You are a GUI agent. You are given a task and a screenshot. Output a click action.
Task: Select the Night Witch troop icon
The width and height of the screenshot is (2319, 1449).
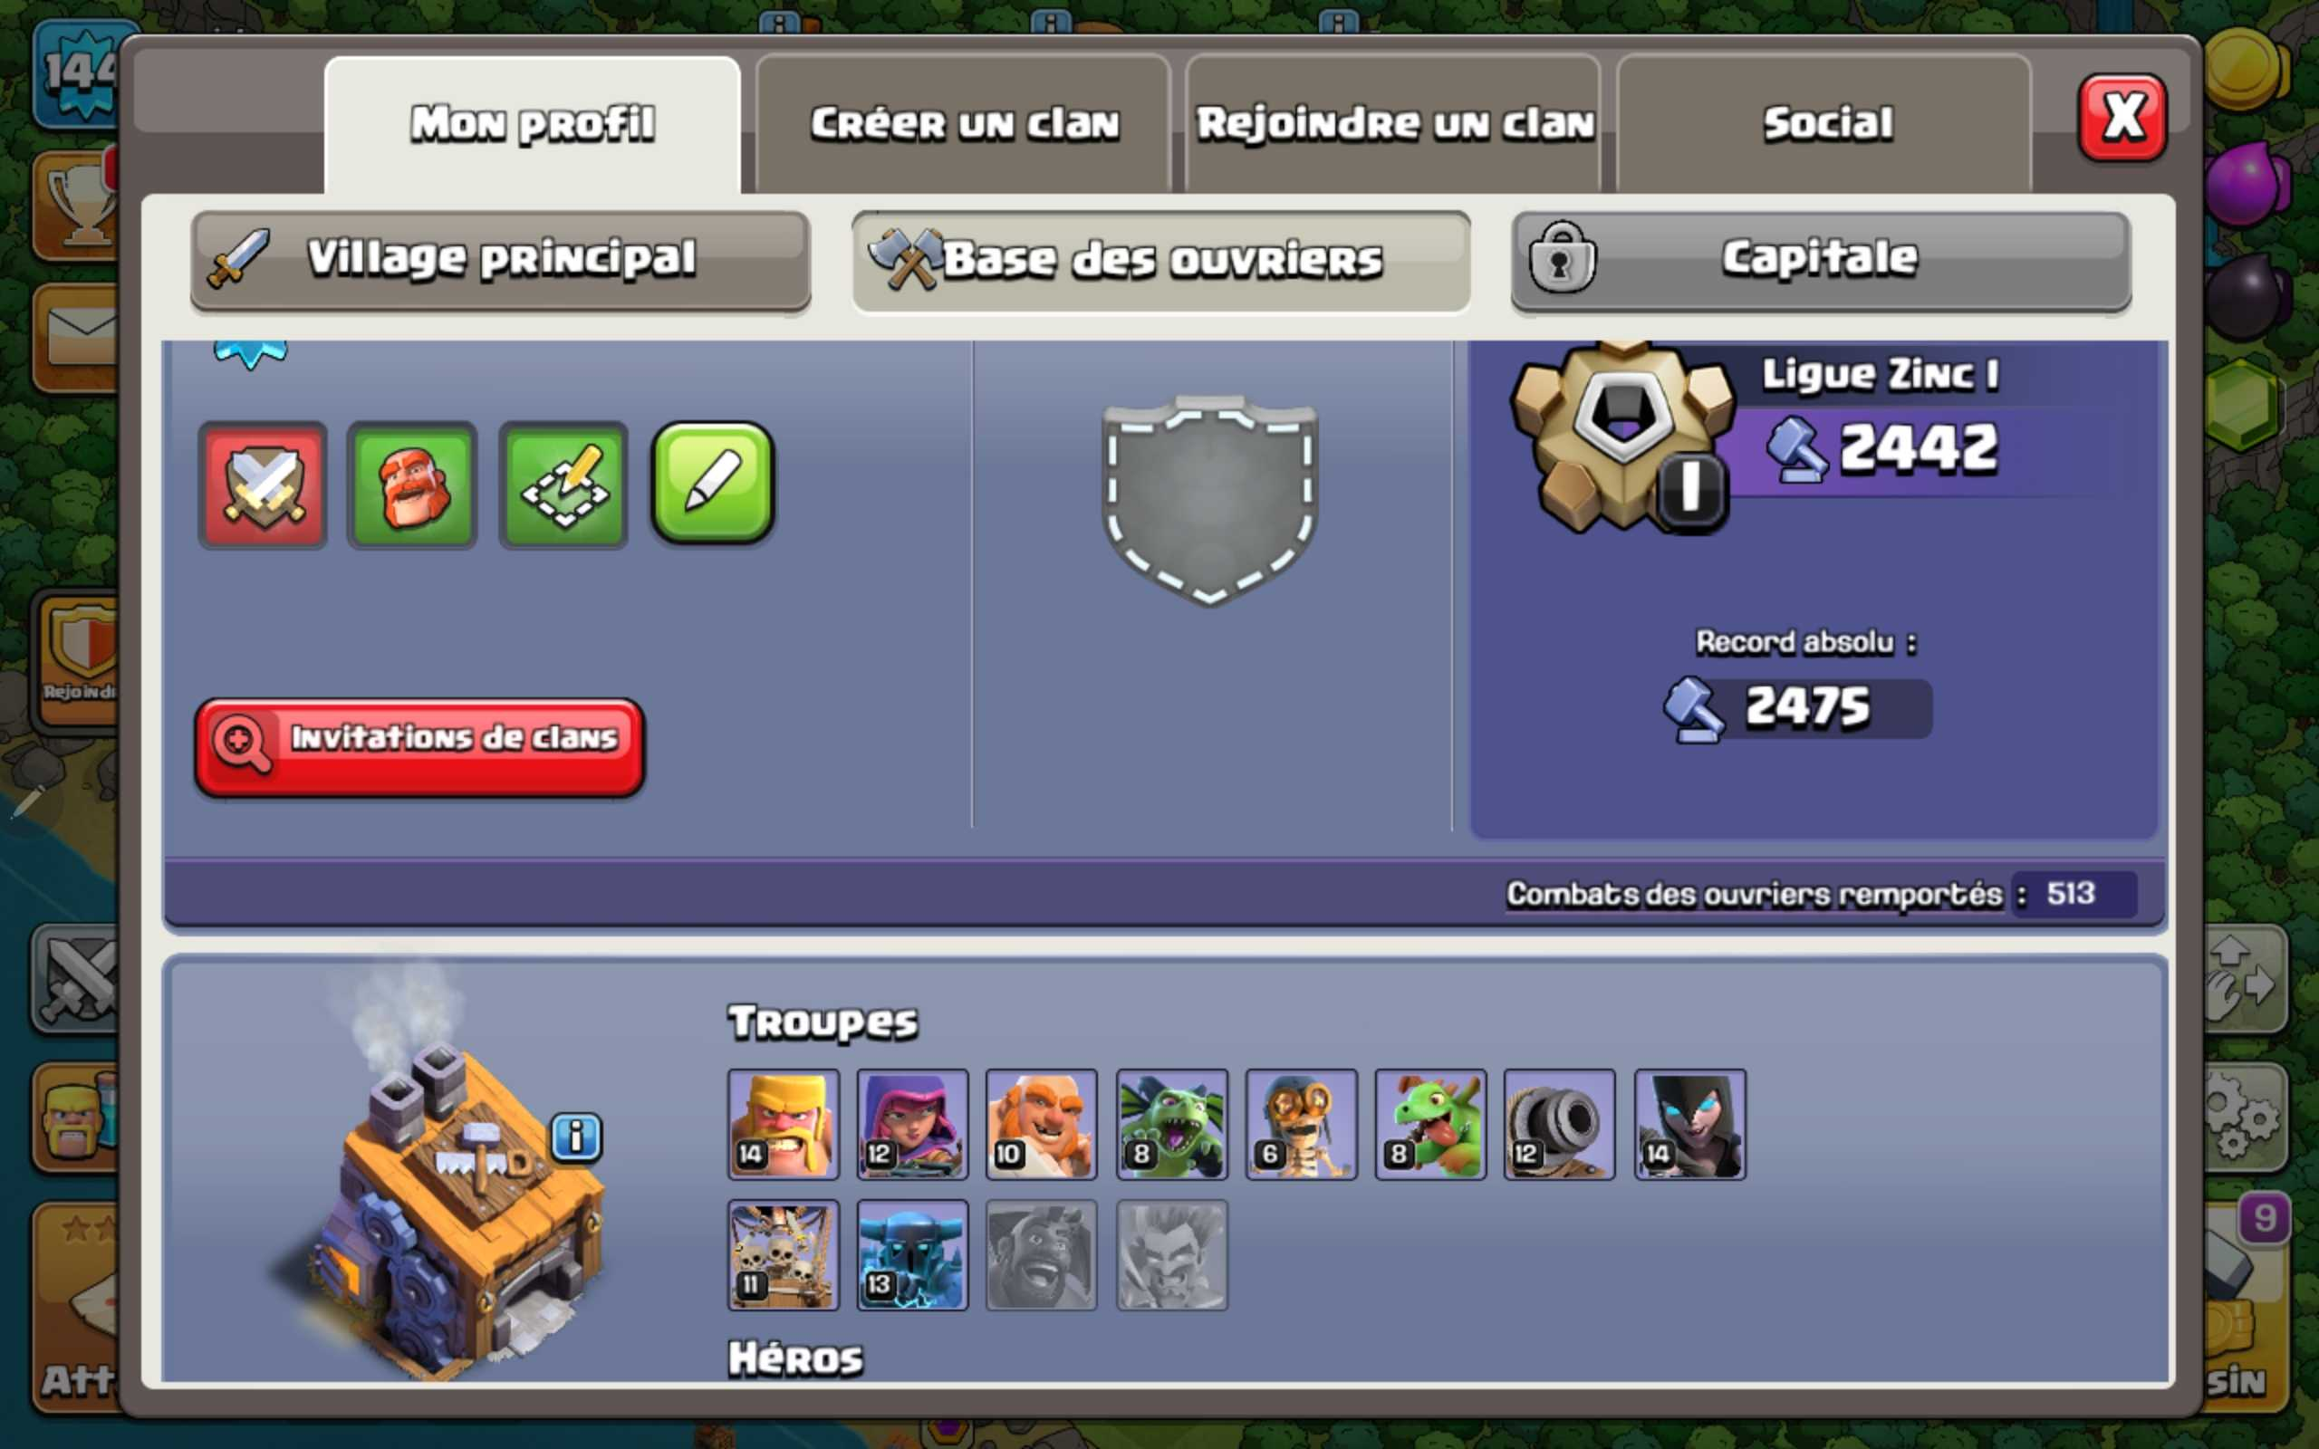[1689, 1124]
